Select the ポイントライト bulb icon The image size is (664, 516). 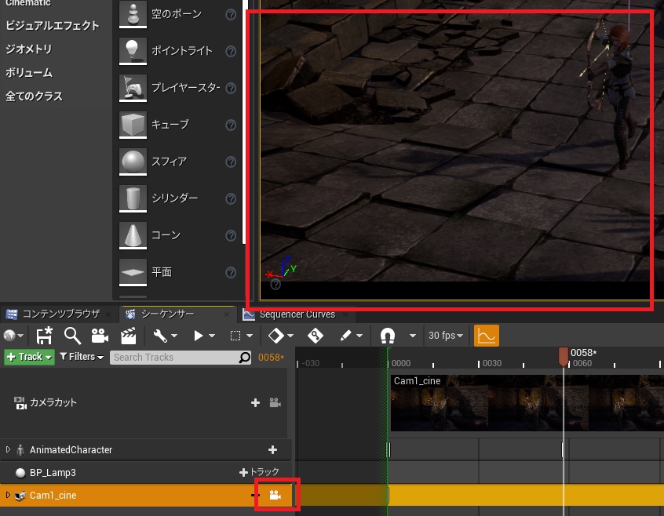[133, 50]
